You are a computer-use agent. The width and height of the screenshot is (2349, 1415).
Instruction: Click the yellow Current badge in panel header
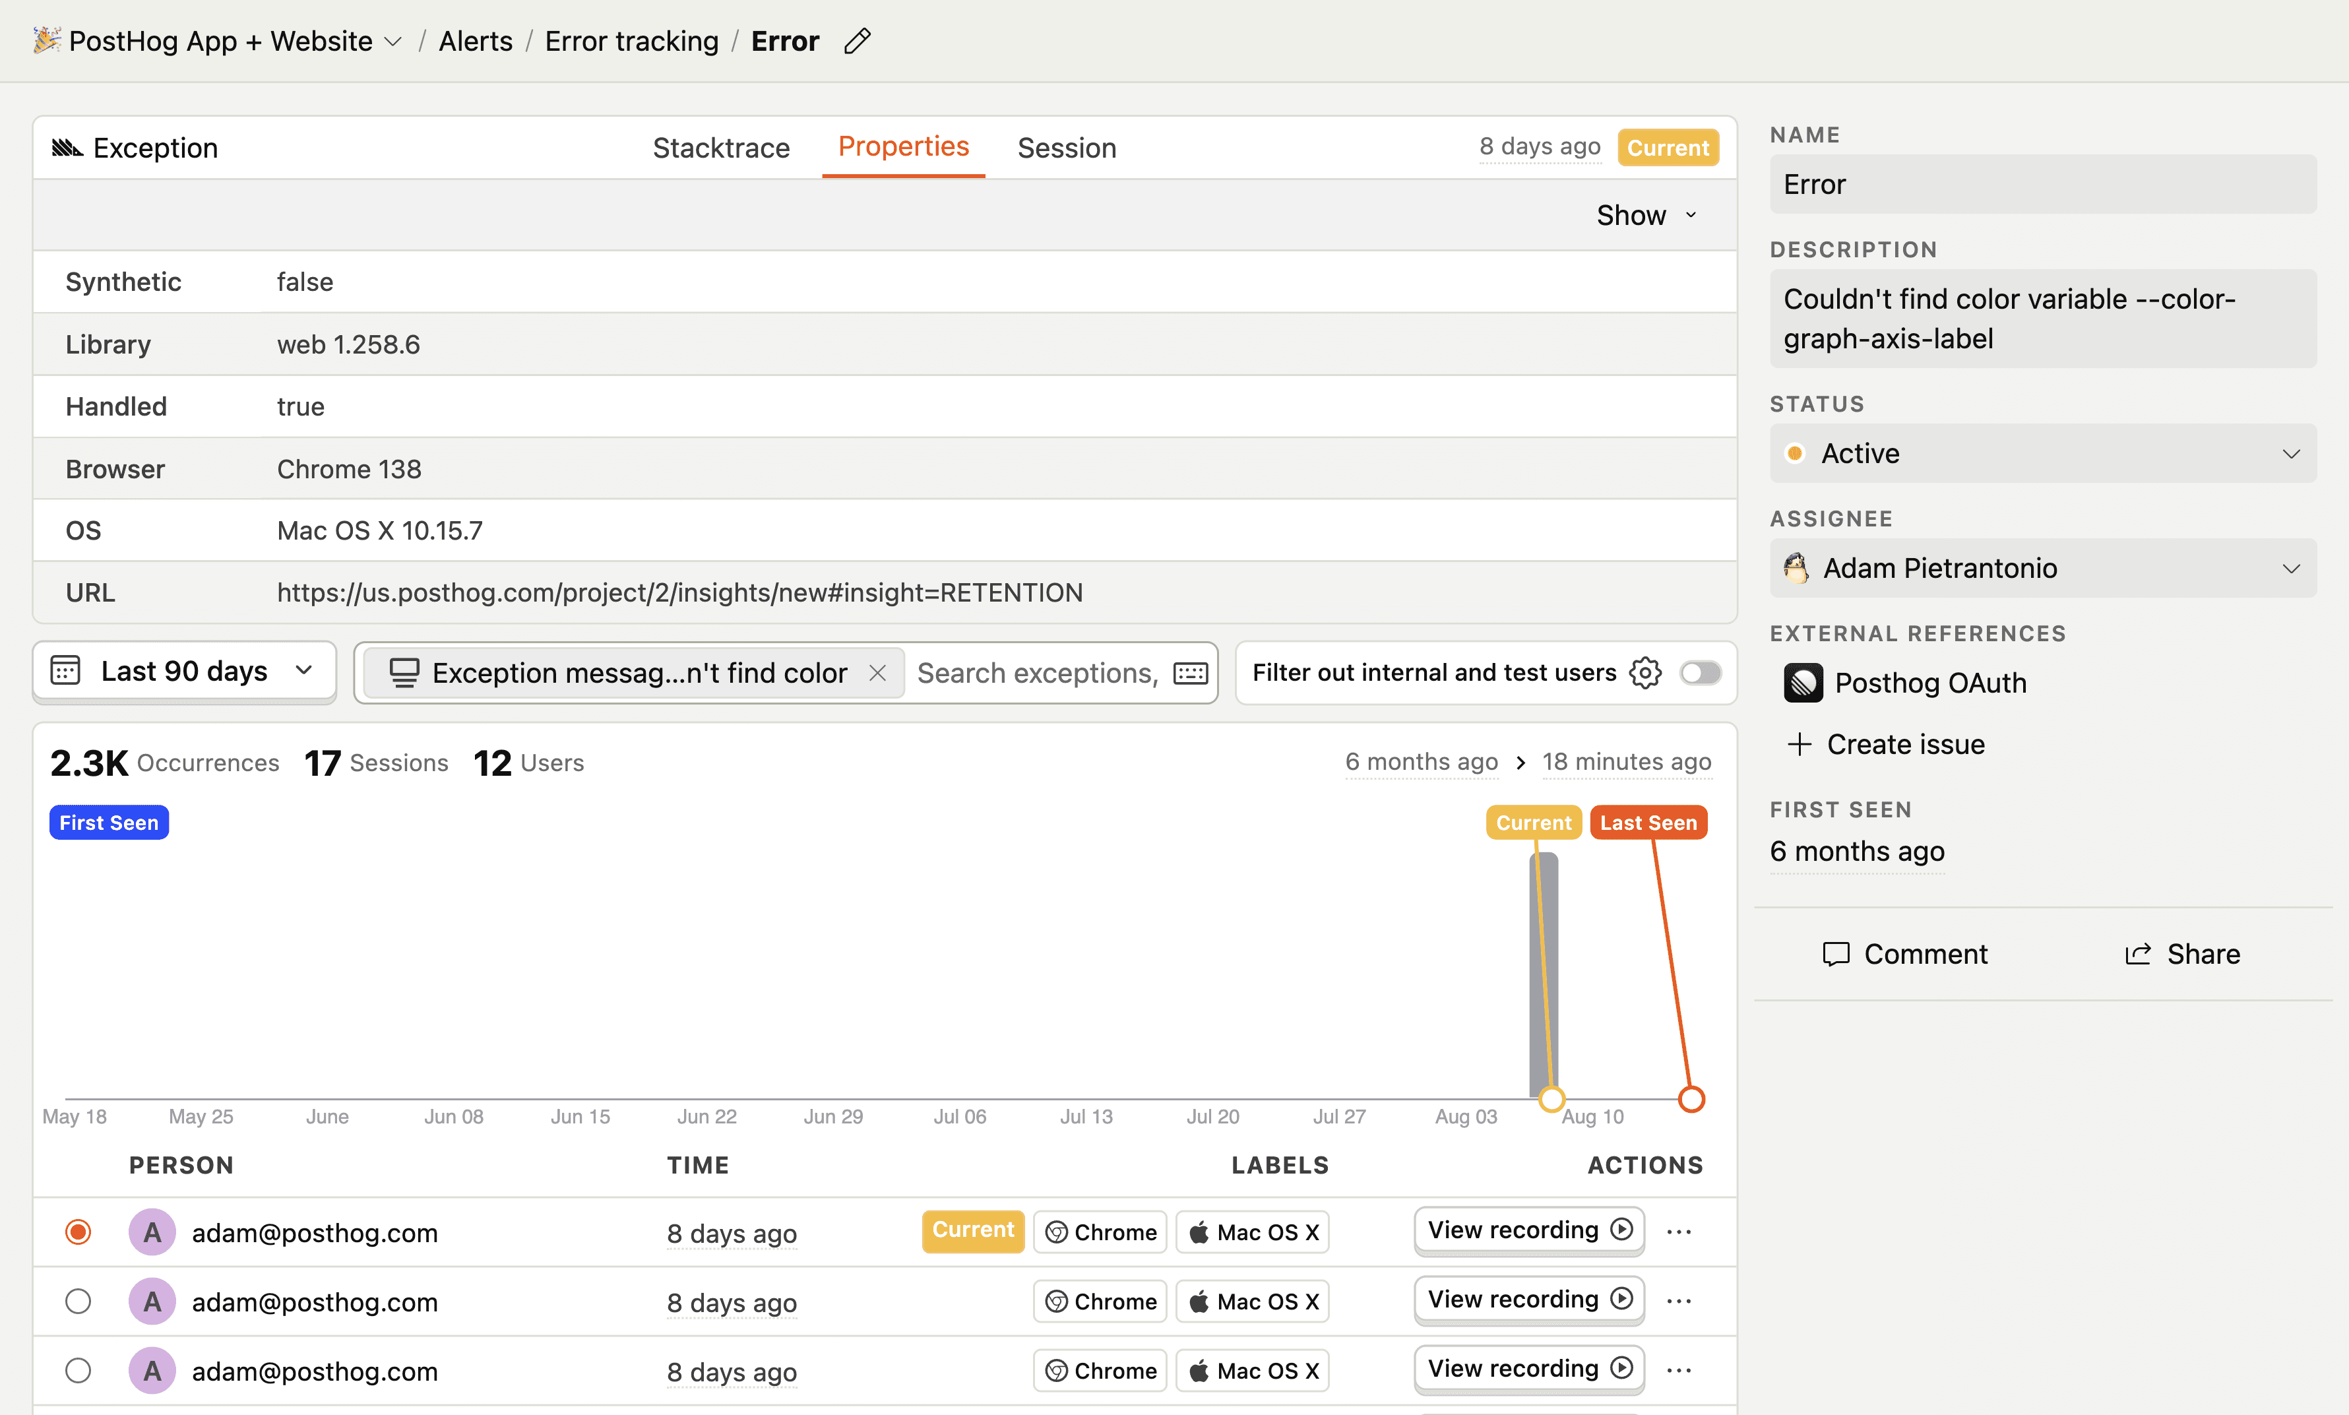1668,148
